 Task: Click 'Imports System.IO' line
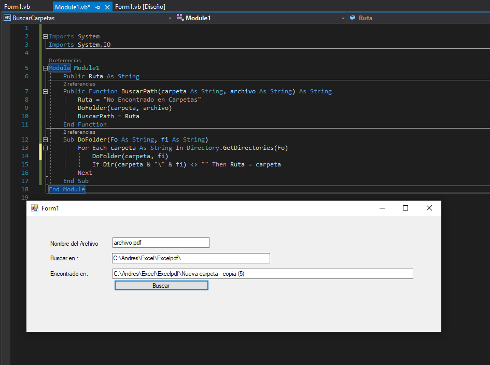(80, 45)
